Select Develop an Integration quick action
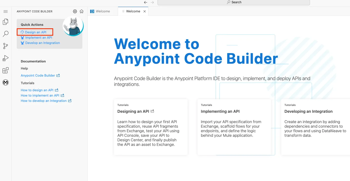The image size is (350, 181). tap(42, 43)
